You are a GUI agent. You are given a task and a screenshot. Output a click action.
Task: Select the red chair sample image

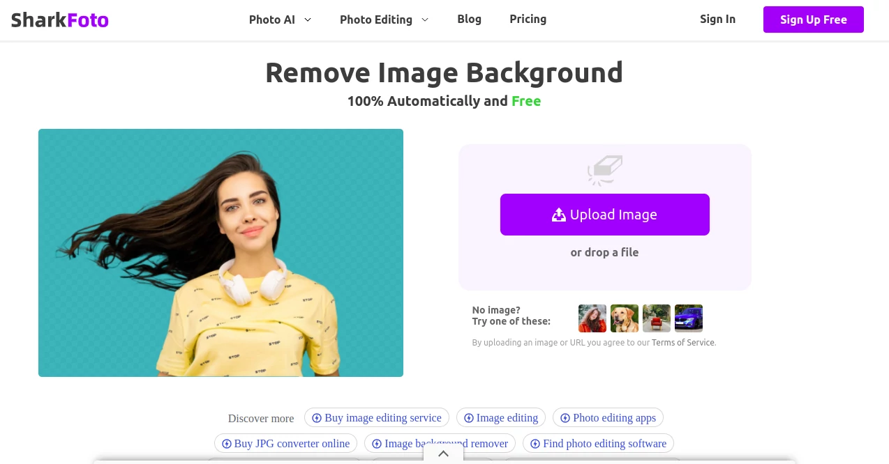click(656, 318)
